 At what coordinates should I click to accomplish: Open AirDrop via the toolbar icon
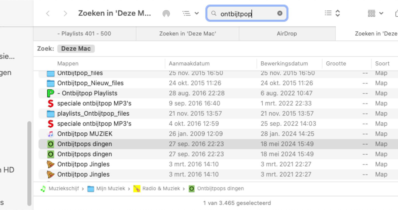click(166, 13)
